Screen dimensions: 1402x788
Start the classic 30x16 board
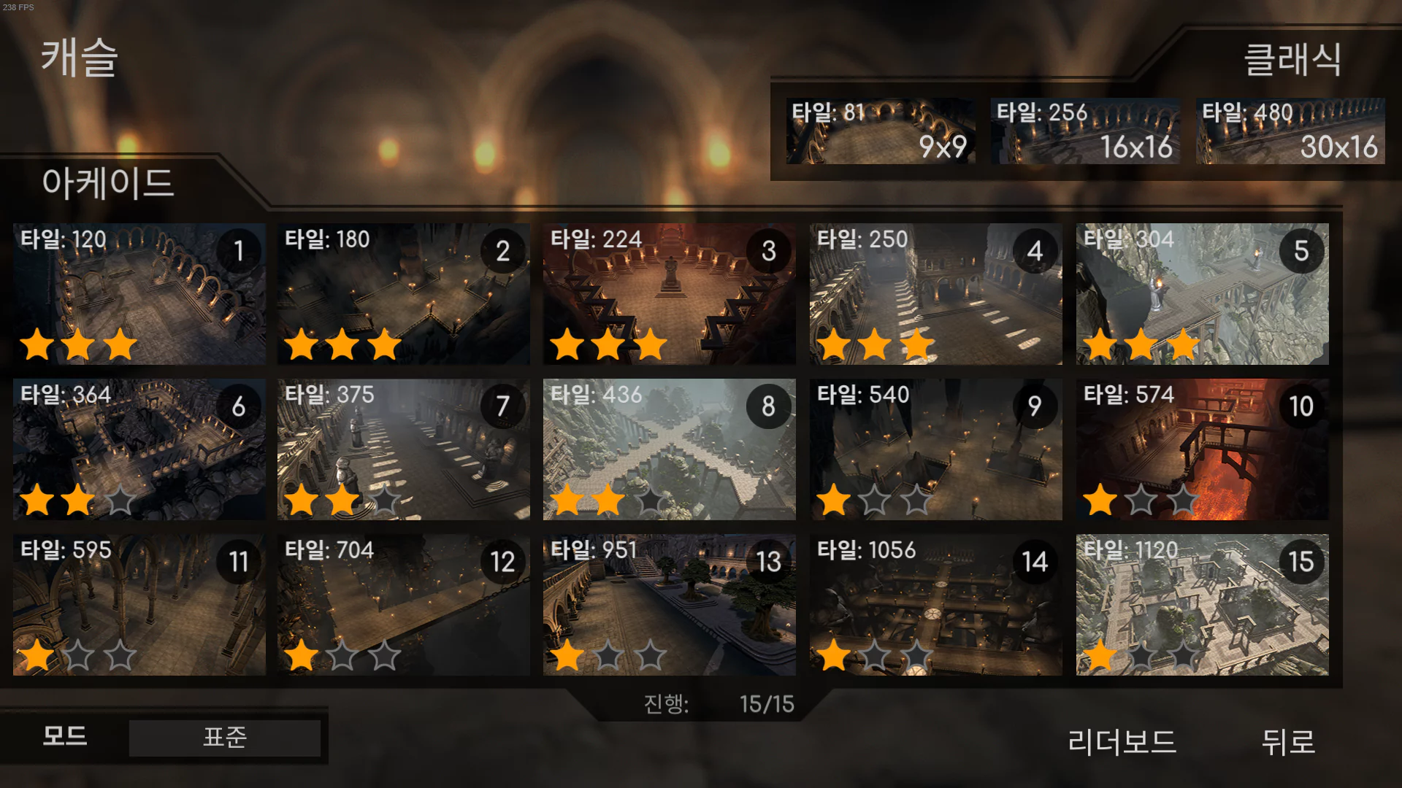(x=1290, y=131)
